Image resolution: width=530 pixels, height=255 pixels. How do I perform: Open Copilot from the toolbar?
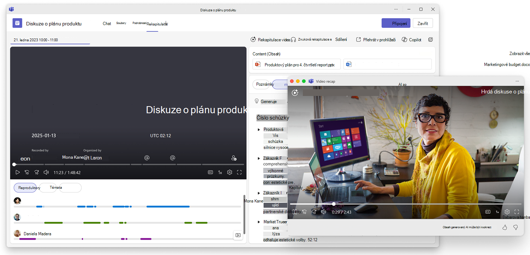pos(412,40)
